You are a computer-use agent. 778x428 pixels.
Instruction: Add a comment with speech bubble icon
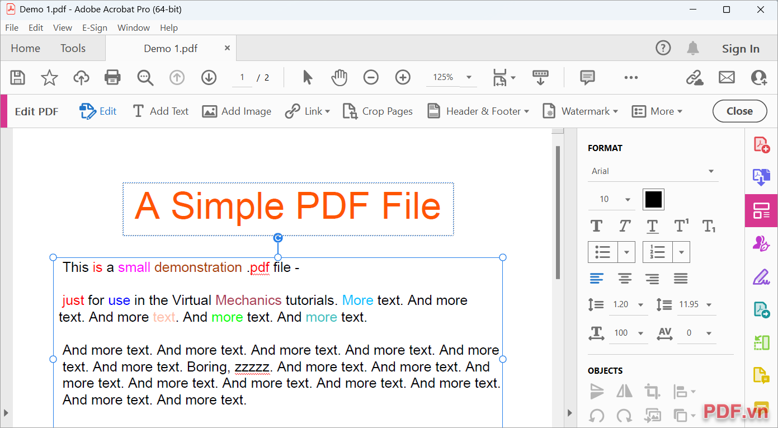(x=587, y=77)
